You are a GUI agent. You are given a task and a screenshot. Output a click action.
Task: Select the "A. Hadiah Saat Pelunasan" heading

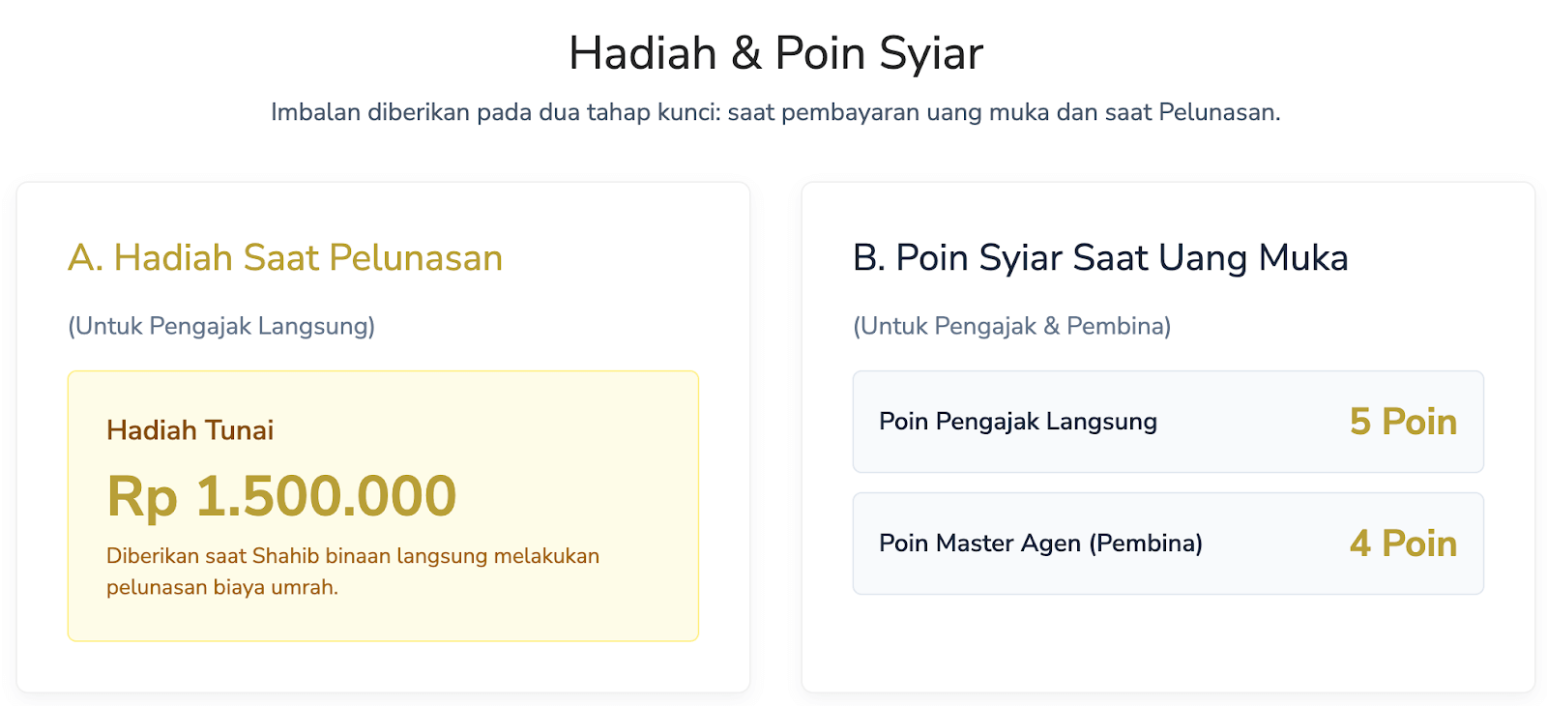[285, 258]
